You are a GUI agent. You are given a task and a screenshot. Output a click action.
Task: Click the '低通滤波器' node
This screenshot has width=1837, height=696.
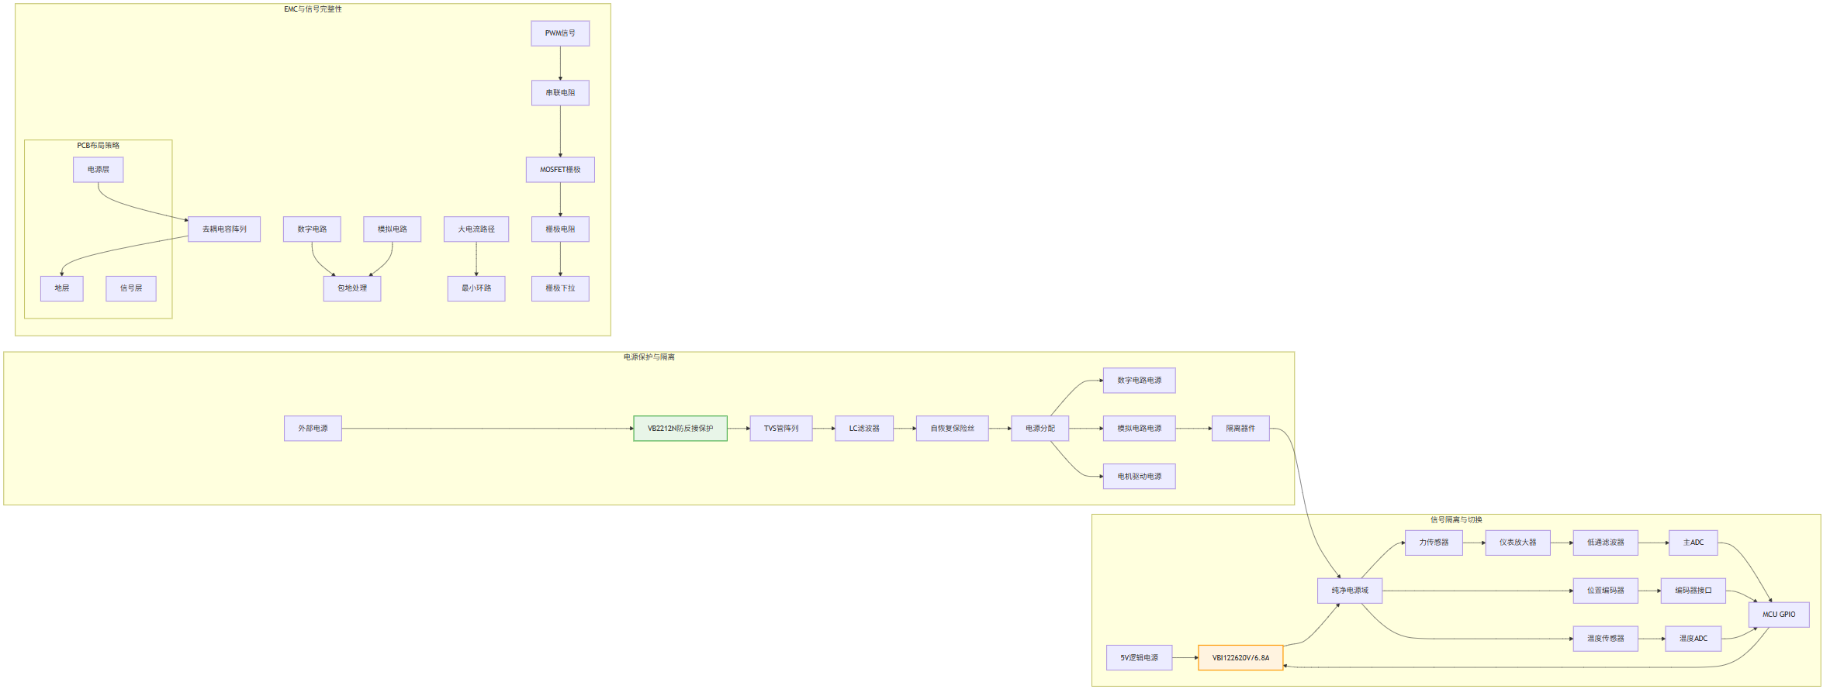(1606, 543)
